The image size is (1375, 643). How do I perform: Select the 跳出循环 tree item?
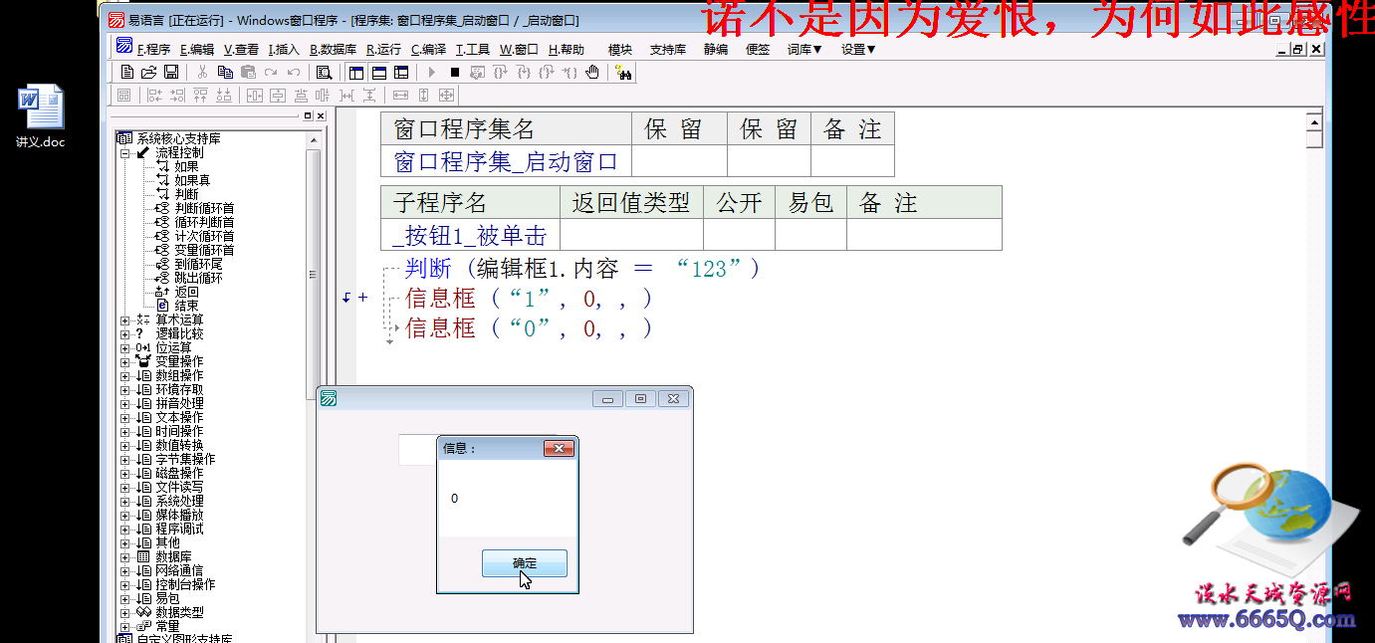pyautogui.click(x=198, y=279)
